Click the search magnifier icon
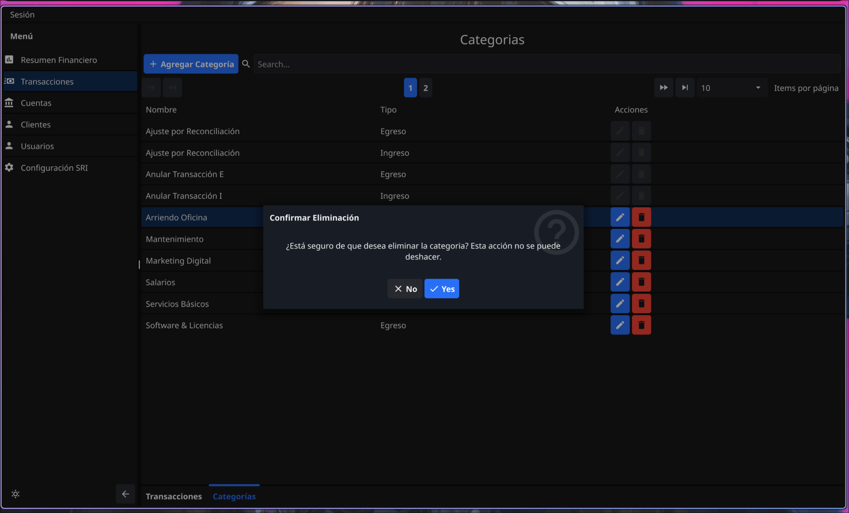Screen dimensions: 849x513 [x=246, y=64]
